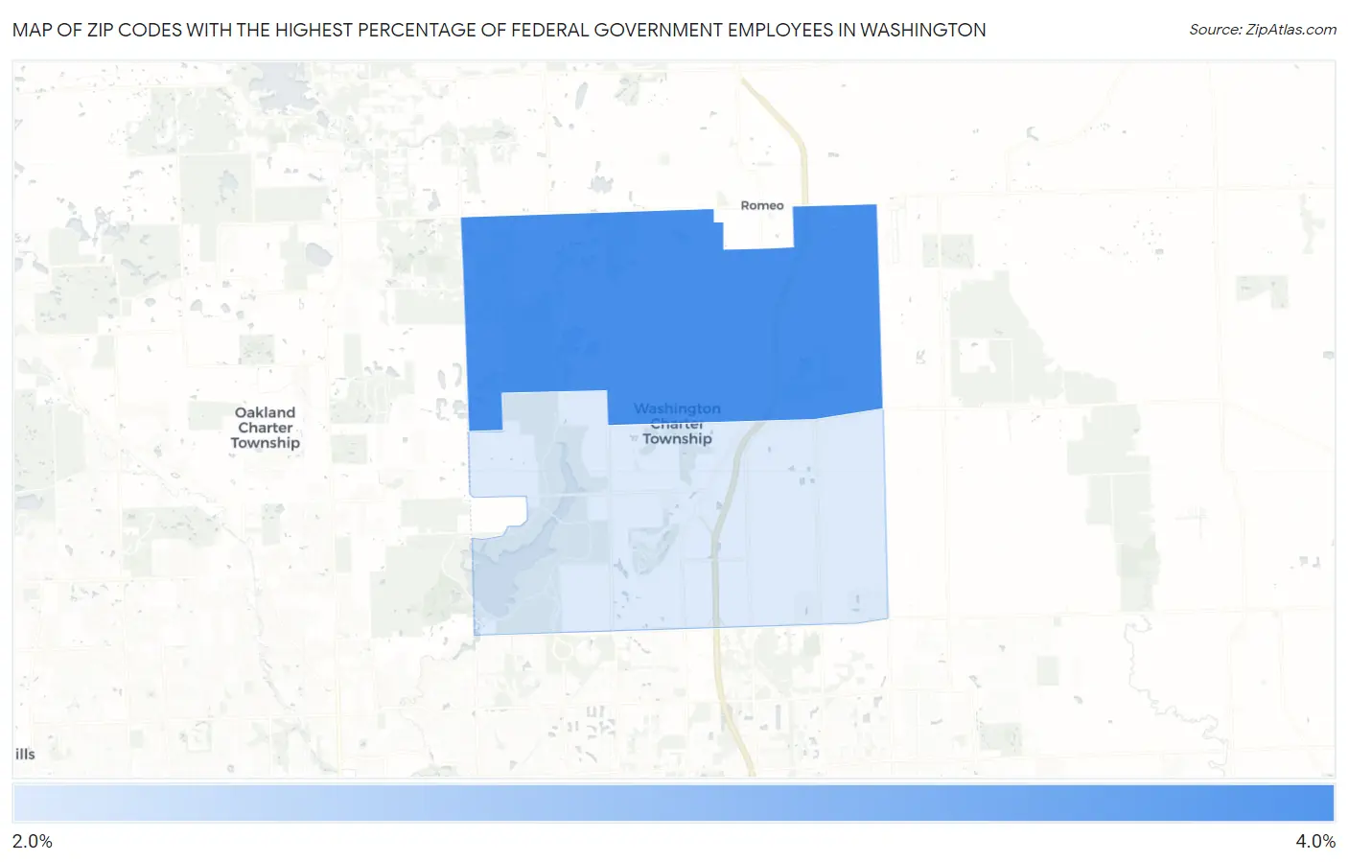Click the Washington Charter Township label
The image size is (1348, 862).
click(x=678, y=424)
